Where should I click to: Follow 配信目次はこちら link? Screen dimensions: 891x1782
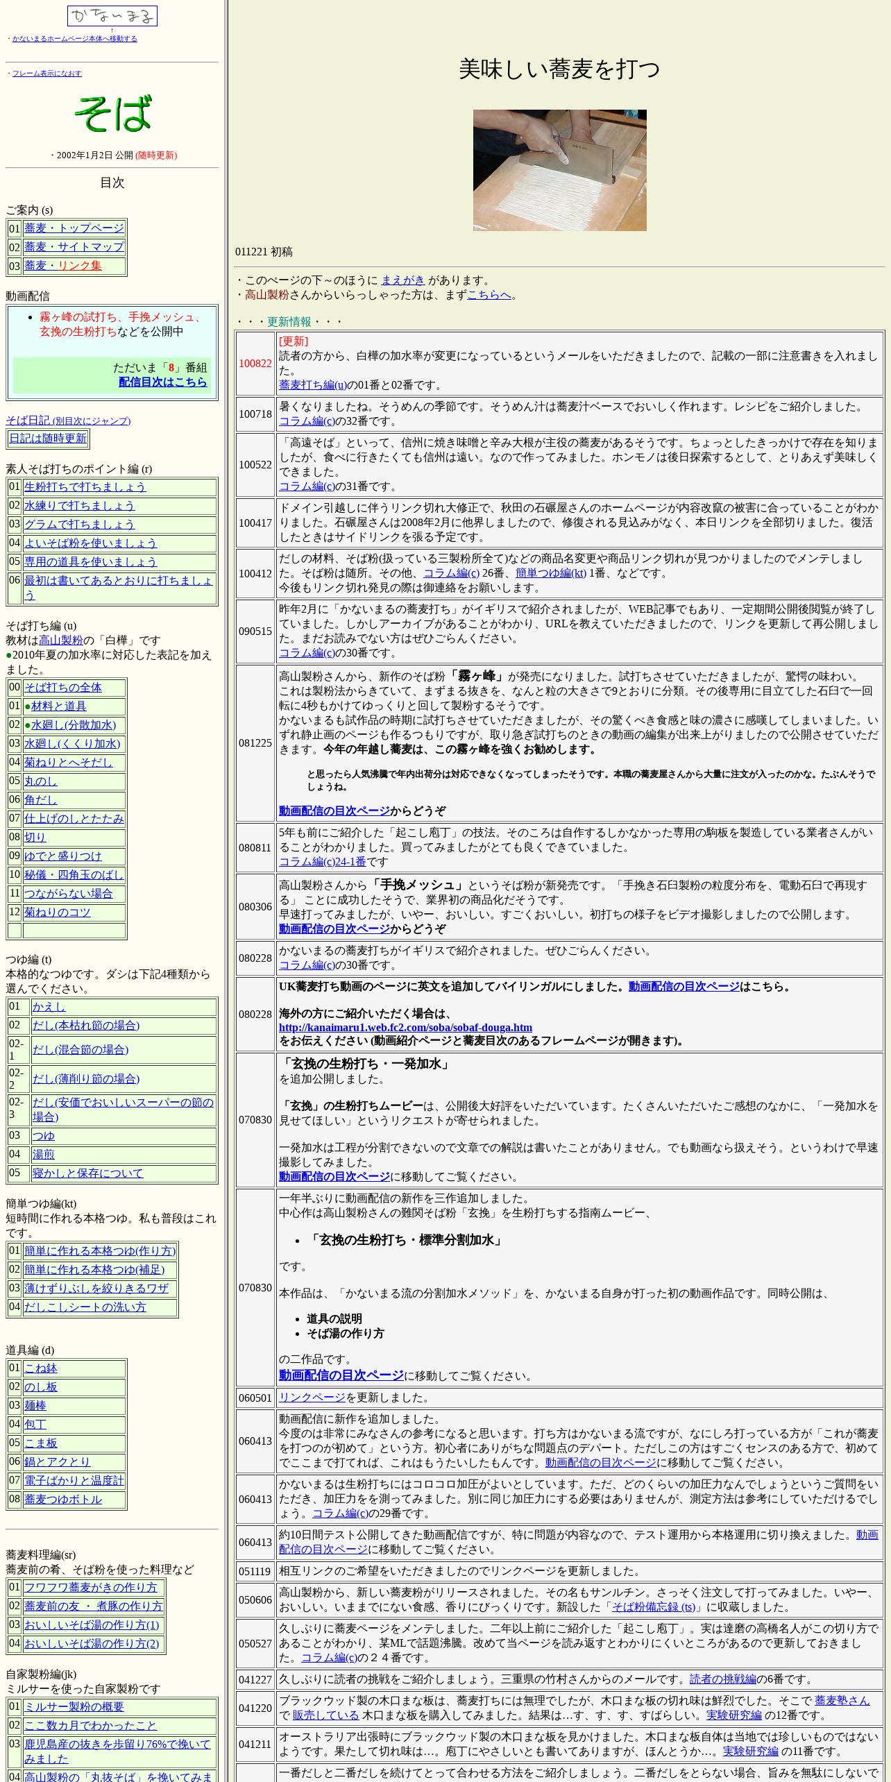pos(162,382)
